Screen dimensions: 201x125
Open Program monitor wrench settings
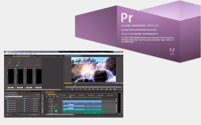click(x=113, y=83)
